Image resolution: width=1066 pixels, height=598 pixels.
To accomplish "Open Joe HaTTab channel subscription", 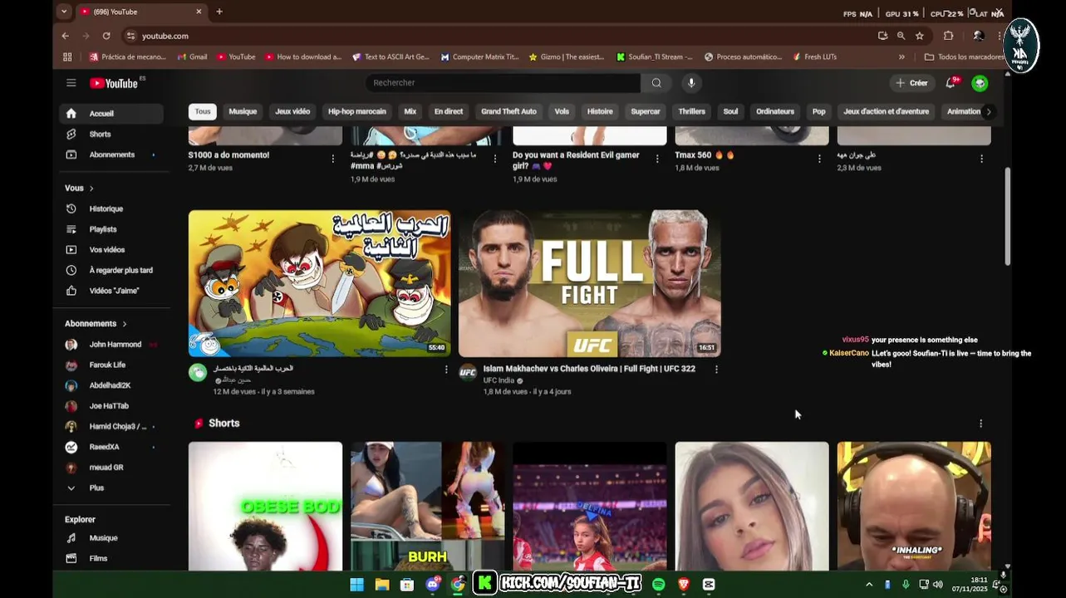I will (111, 406).
